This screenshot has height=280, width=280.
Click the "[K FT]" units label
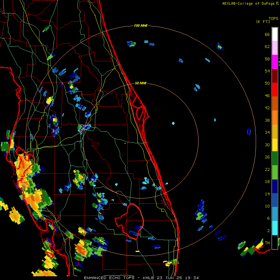(x=263, y=21)
